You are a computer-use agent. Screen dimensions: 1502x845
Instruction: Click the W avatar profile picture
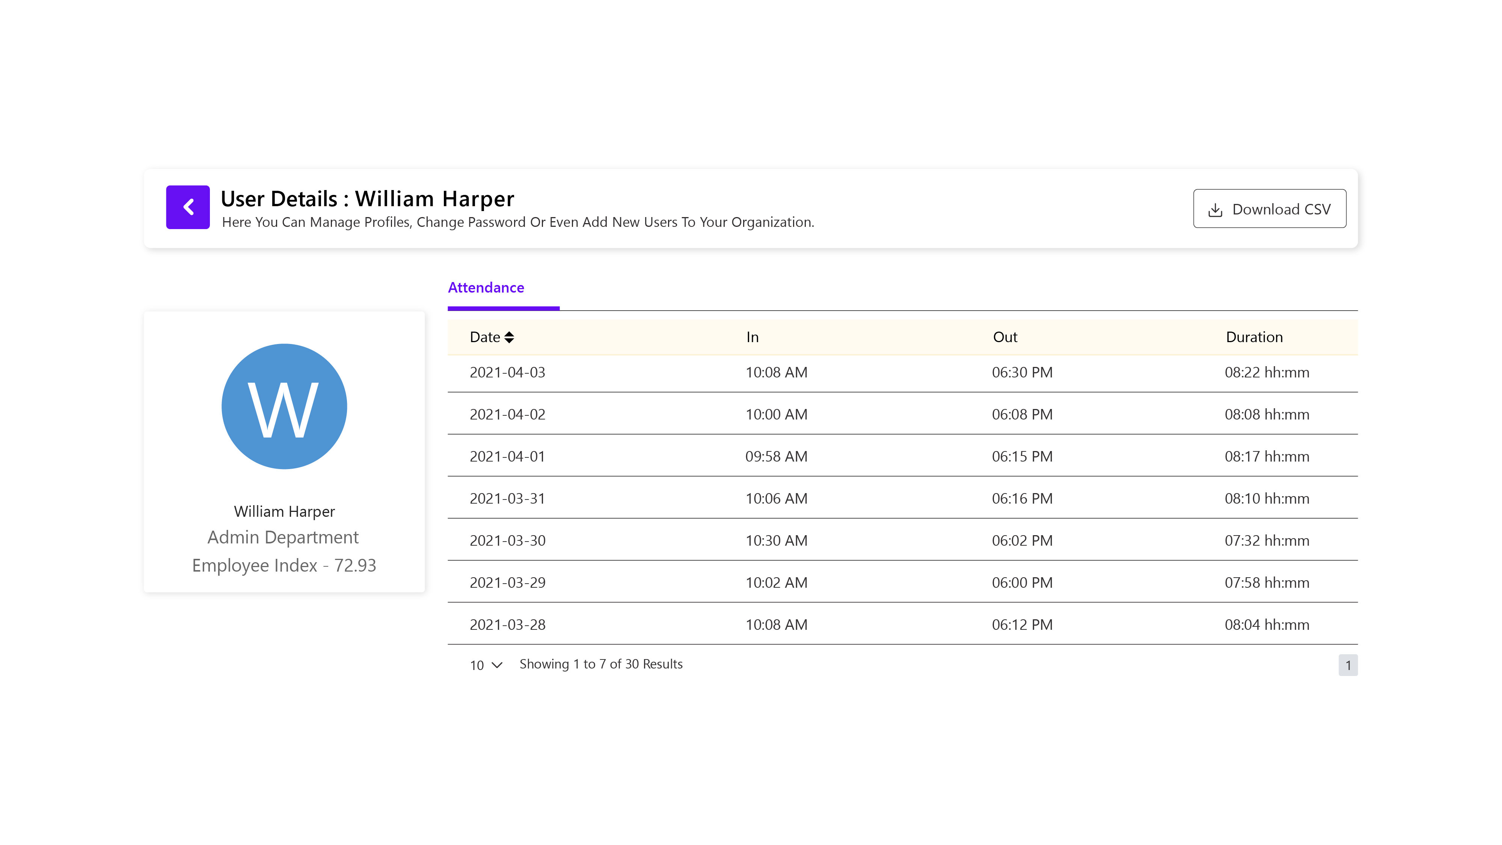point(284,406)
